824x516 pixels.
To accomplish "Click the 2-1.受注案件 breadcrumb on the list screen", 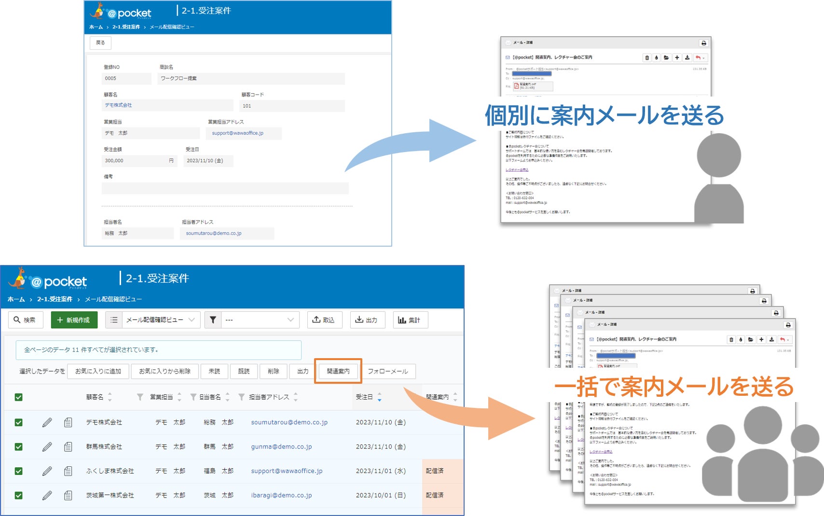I will point(55,299).
